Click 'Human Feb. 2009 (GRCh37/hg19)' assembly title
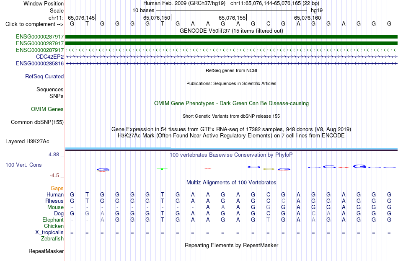 [x=184, y=3]
